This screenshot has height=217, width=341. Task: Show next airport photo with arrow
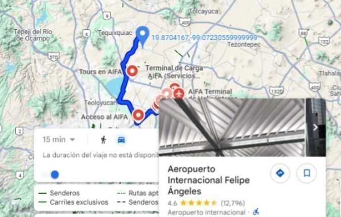click(x=315, y=127)
